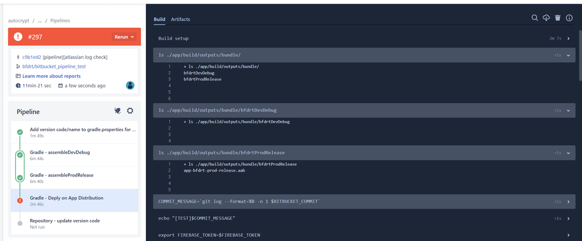The height and width of the screenshot is (241, 582).
Task: Expand export FIREBASE_TOKEN section
Action: point(568,235)
